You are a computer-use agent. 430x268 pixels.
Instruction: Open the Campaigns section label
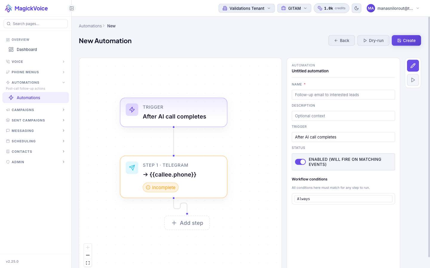coord(23,110)
